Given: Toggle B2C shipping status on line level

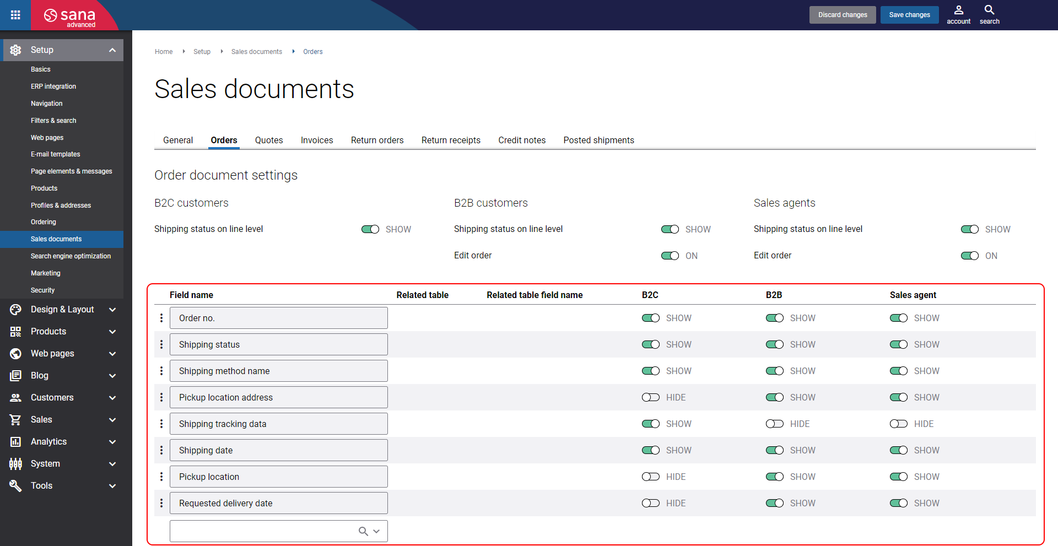Looking at the screenshot, I should click(x=370, y=229).
